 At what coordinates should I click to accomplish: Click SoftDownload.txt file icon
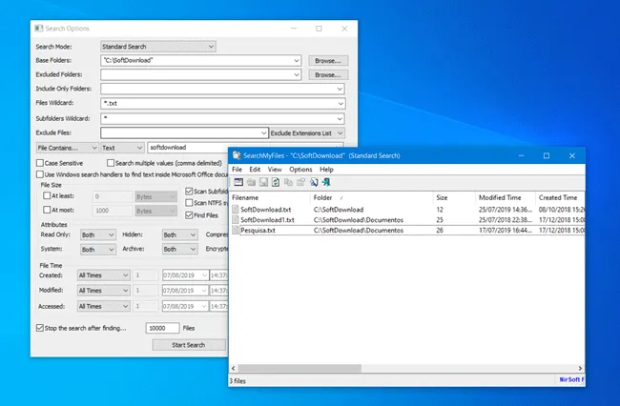[x=236, y=210]
